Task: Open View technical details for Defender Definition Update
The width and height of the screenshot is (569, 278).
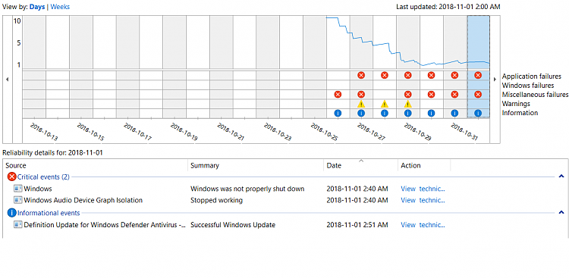Action: [423, 225]
